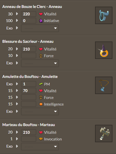The width and height of the screenshot is (116, 154).
Task: Open the Exo dropdown under Blessure du Sacrieur
Action: (x=40, y=63)
